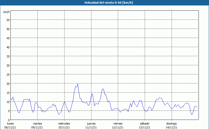The width and height of the screenshot is (209, 130).
Task: Click the y-axis value 55
Action: [8, 20]
